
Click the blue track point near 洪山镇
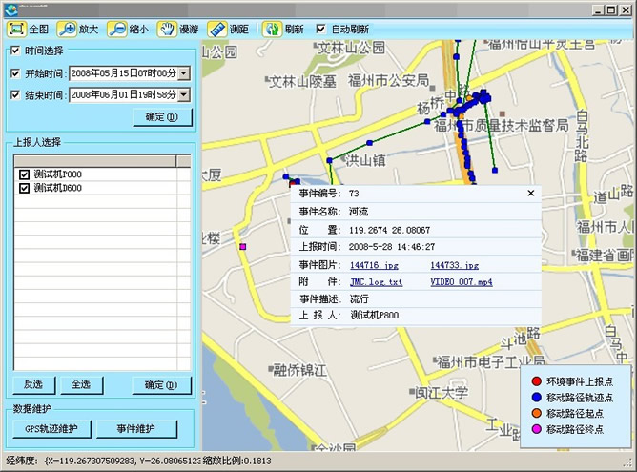[x=330, y=161]
